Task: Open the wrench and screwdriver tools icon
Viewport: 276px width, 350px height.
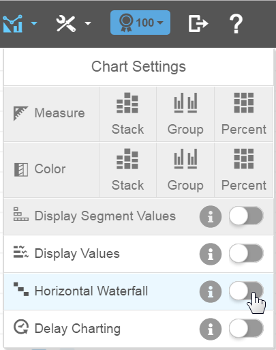Action: click(x=66, y=23)
